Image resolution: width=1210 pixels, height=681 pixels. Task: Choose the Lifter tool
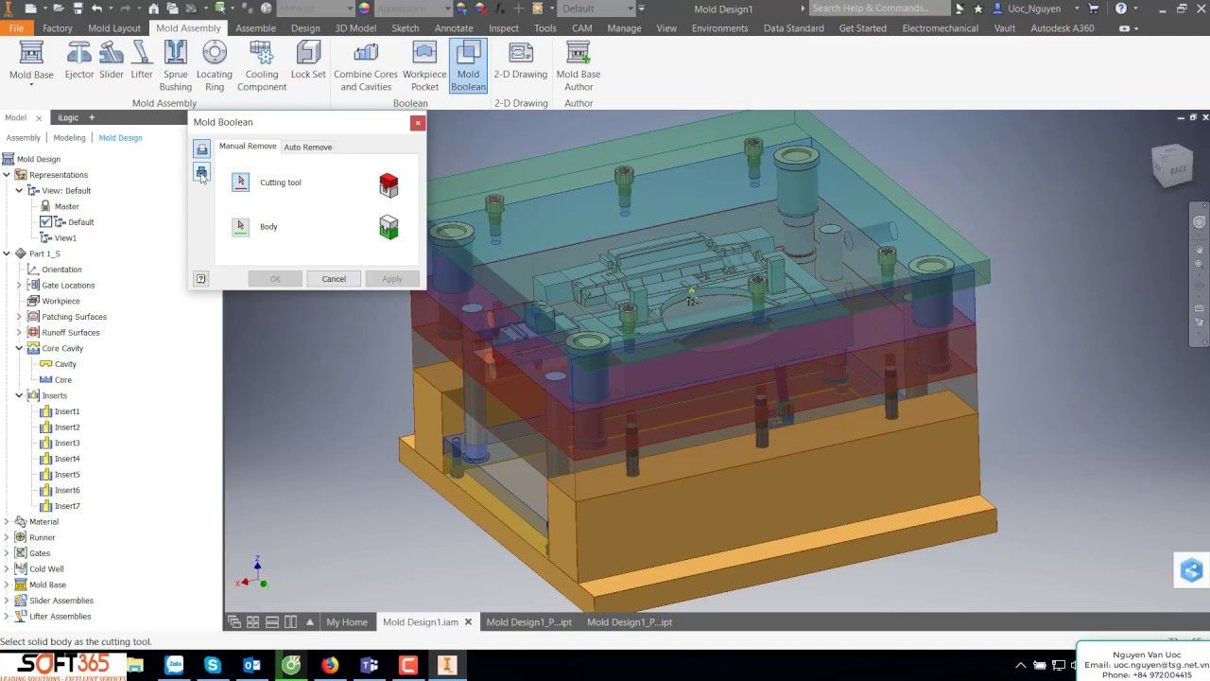click(142, 60)
